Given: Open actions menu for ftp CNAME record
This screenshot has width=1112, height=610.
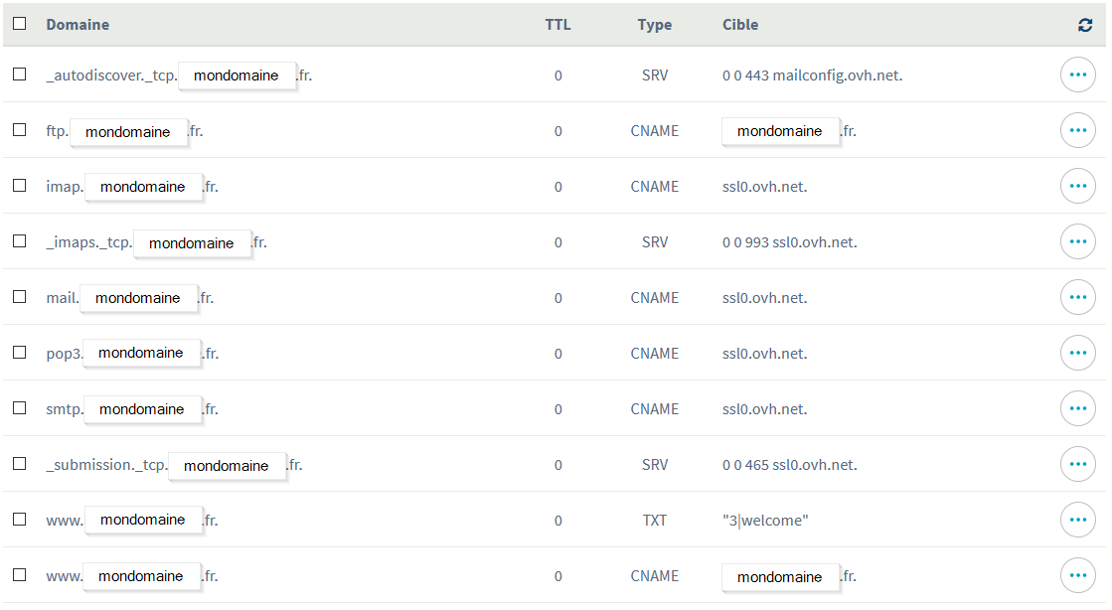Looking at the screenshot, I should (x=1078, y=130).
